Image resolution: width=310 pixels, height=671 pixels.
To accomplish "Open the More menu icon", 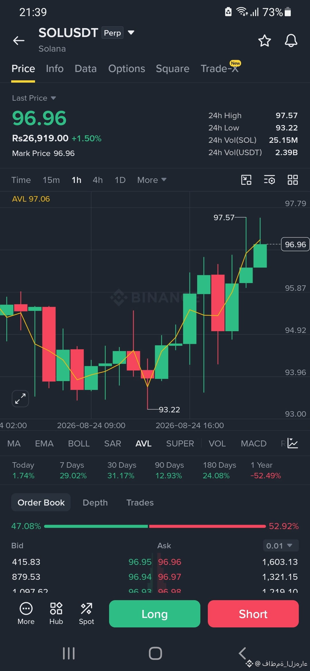I will [x=26, y=614].
